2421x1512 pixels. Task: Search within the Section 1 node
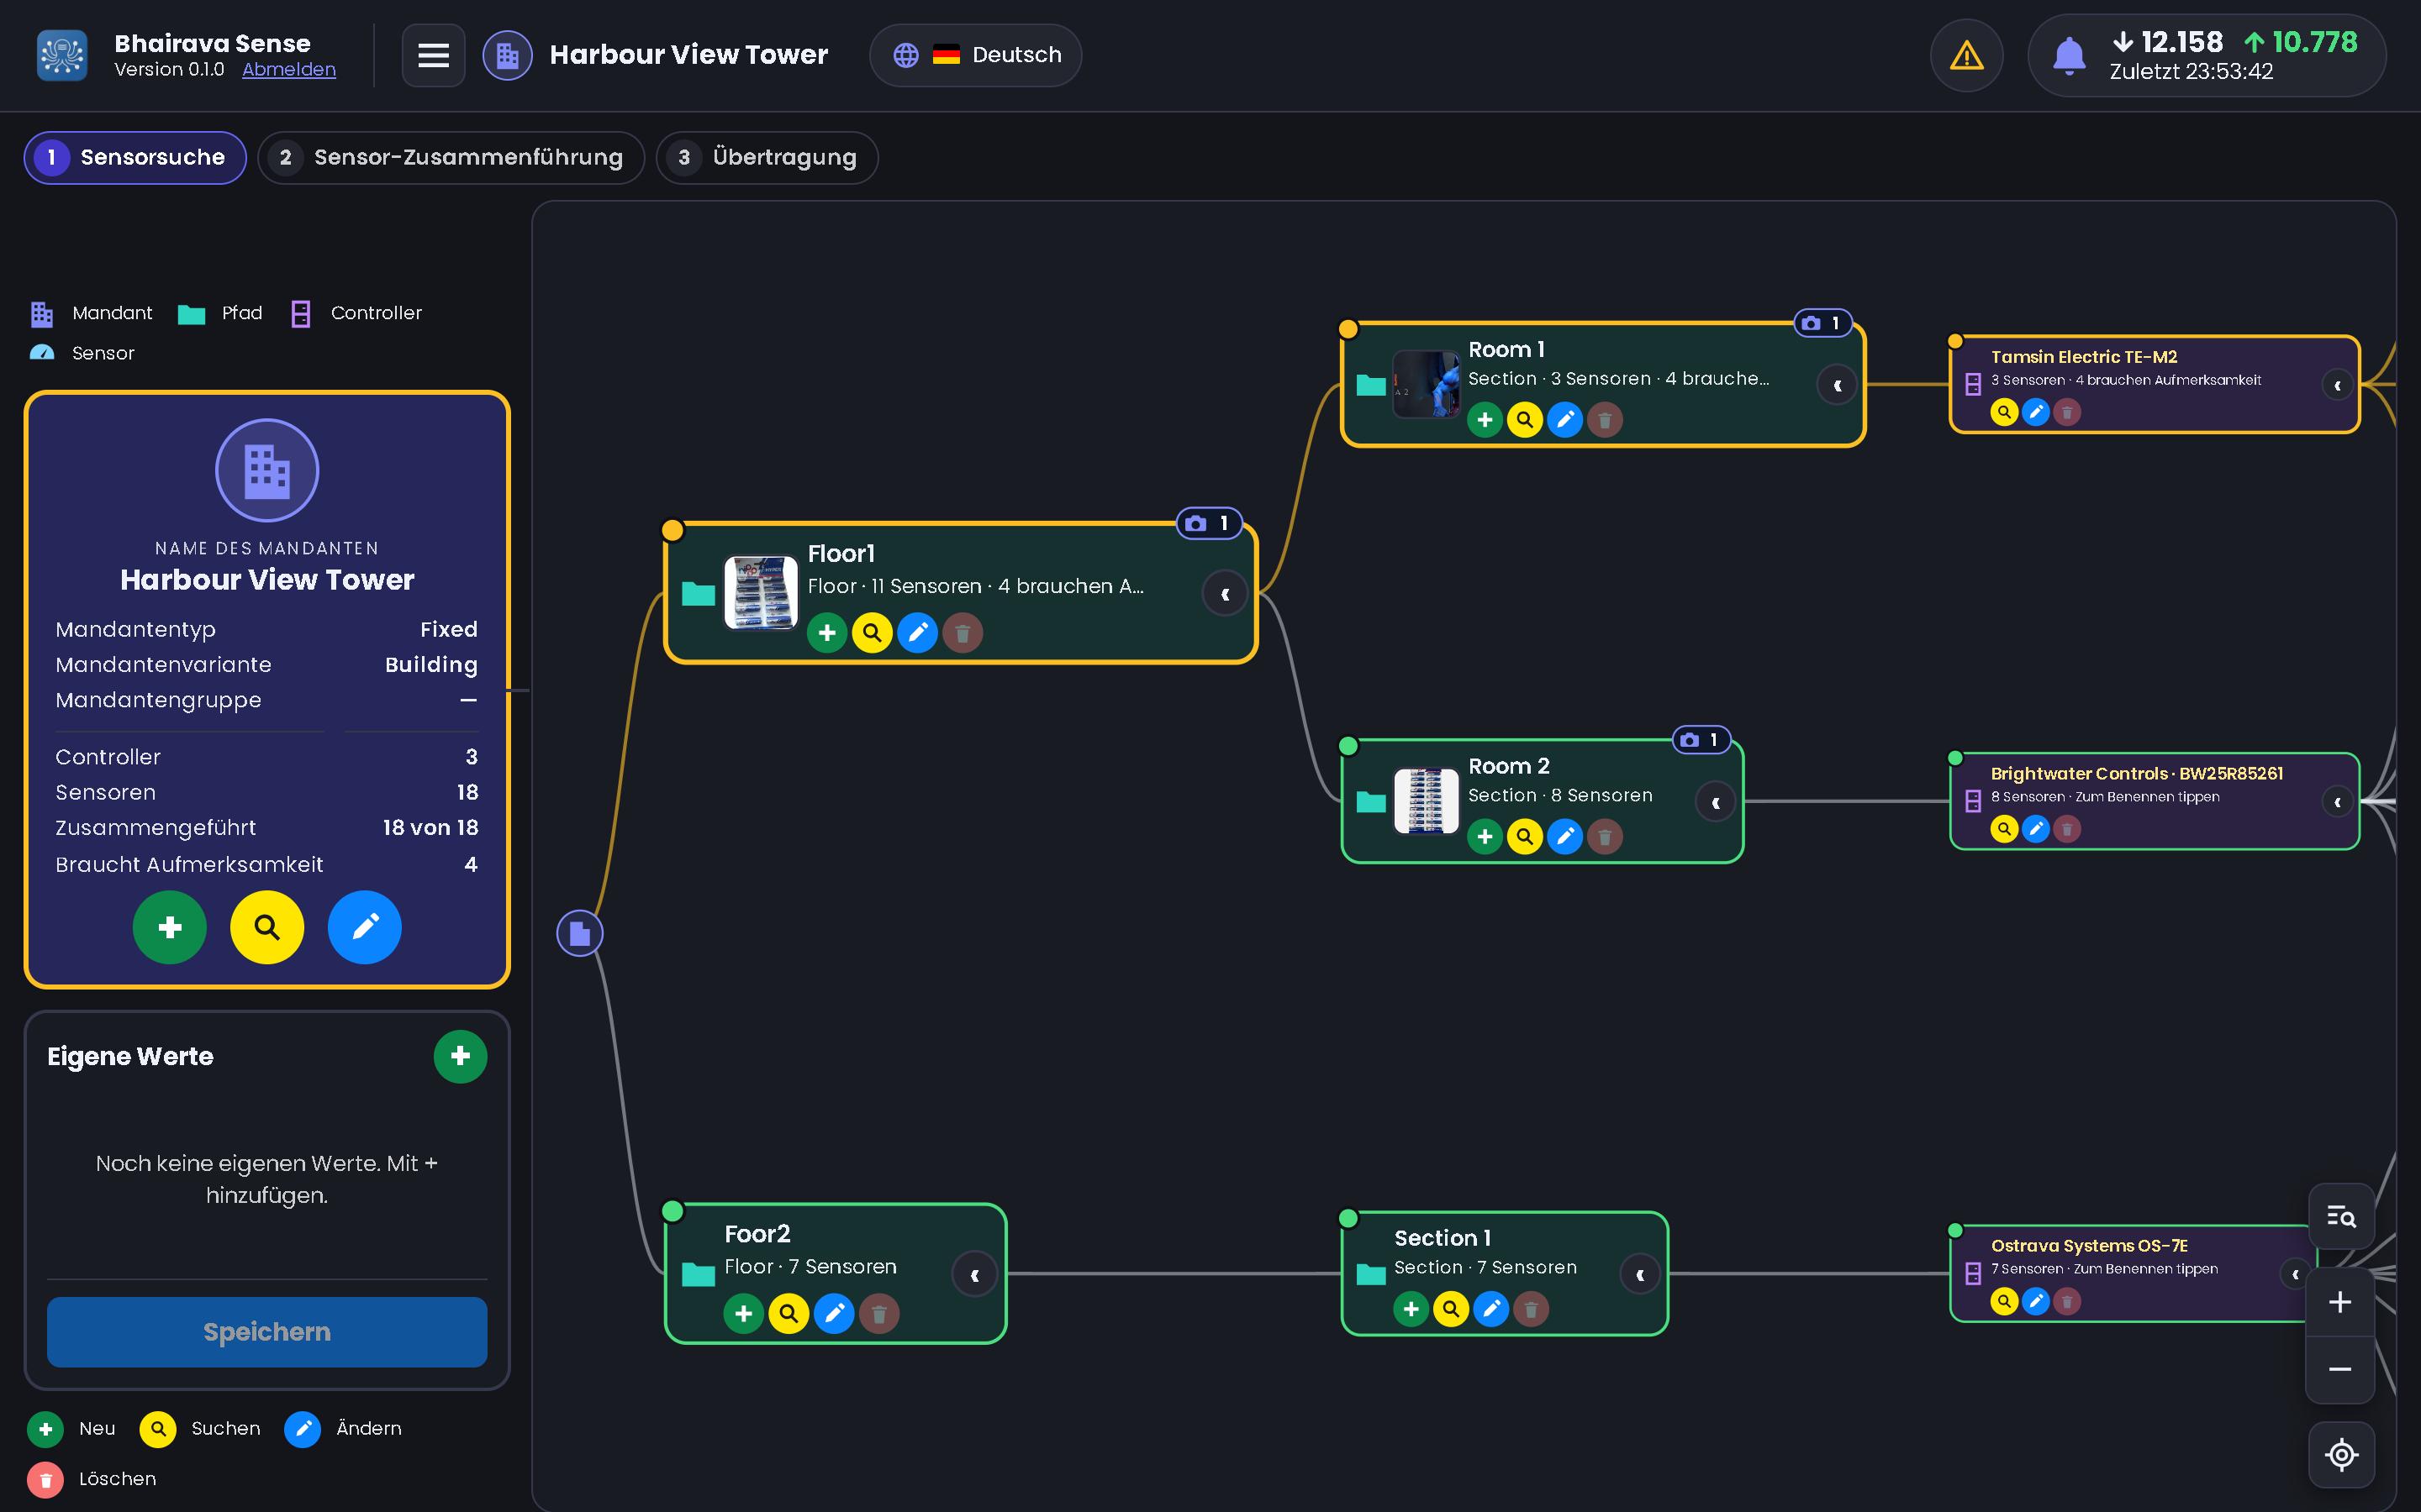tap(1451, 1308)
